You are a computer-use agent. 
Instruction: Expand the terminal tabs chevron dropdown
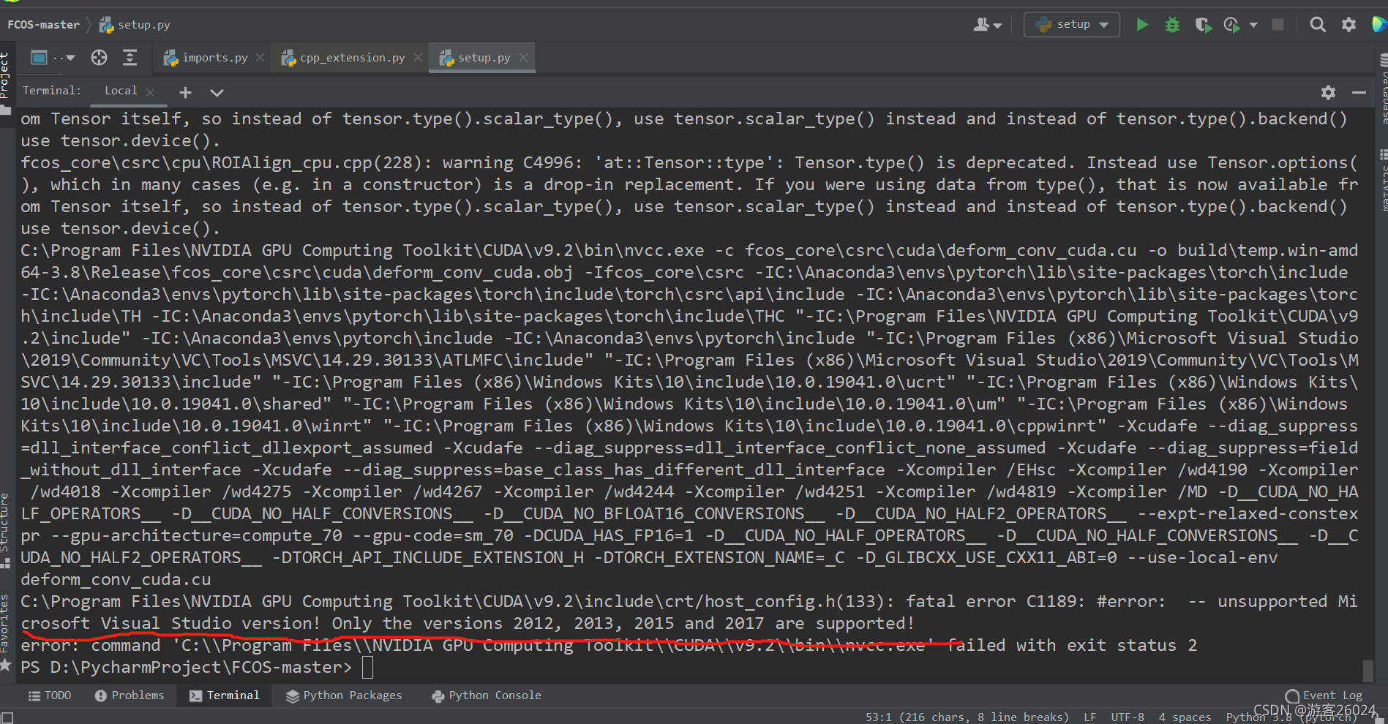point(217,92)
